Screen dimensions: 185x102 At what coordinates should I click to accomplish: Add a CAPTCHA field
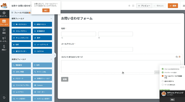42,51
